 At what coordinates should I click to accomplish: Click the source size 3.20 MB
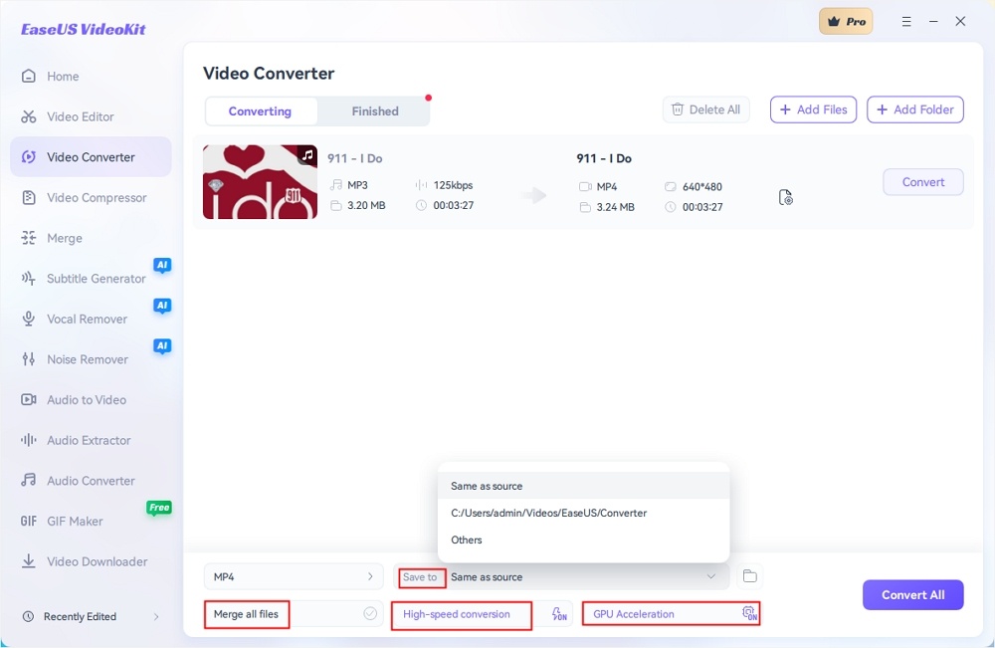pos(366,206)
